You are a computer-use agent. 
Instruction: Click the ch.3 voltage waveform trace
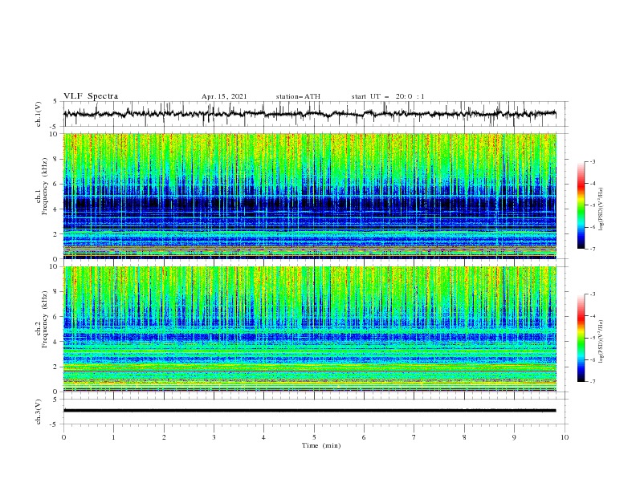tap(309, 411)
